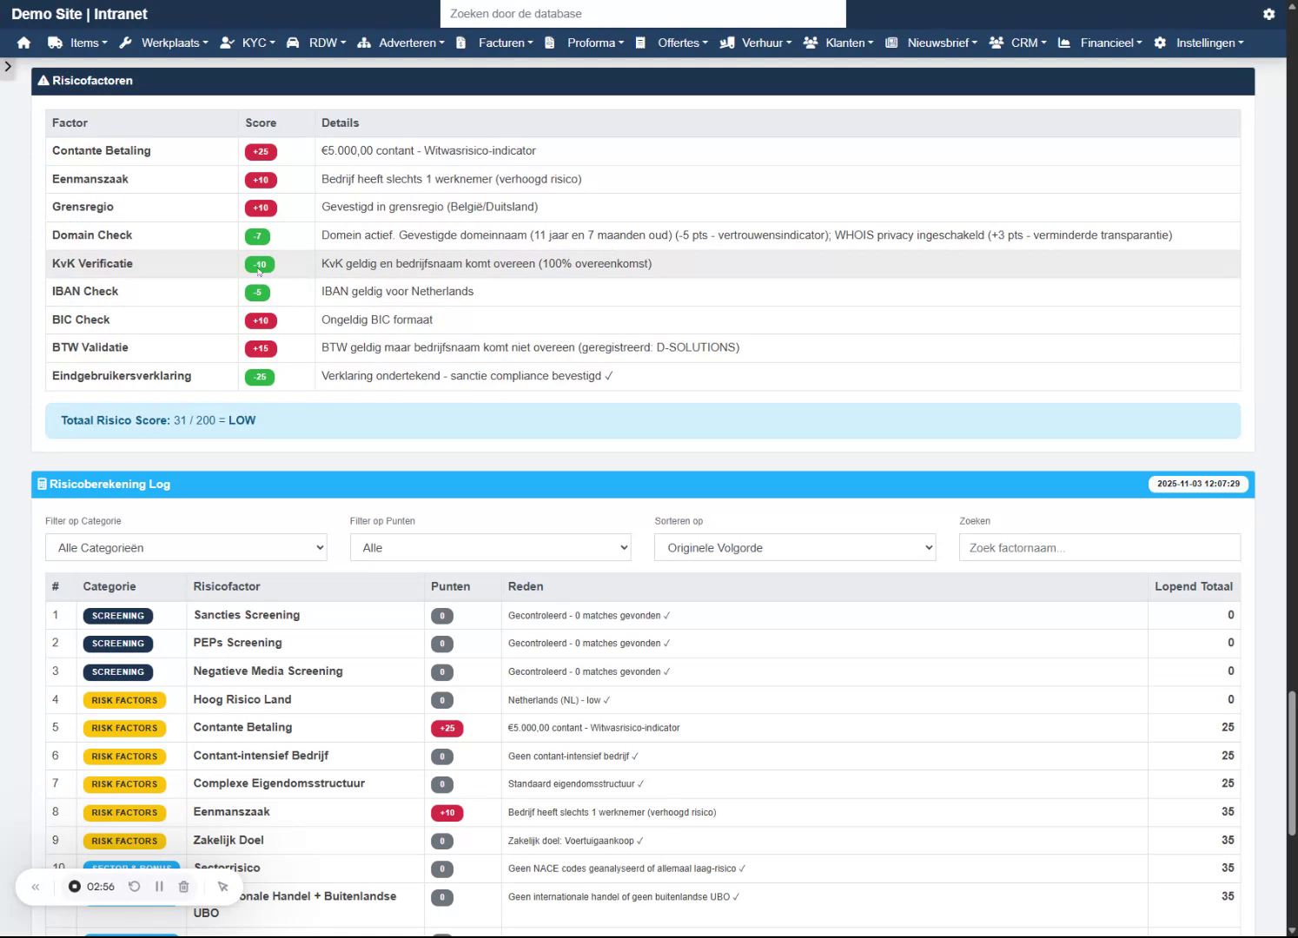Click the Punten column header
The width and height of the screenshot is (1298, 938).
pos(450,586)
